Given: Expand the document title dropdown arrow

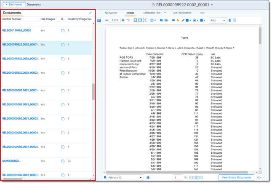Looking at the screenshot, I should (212, 5).
